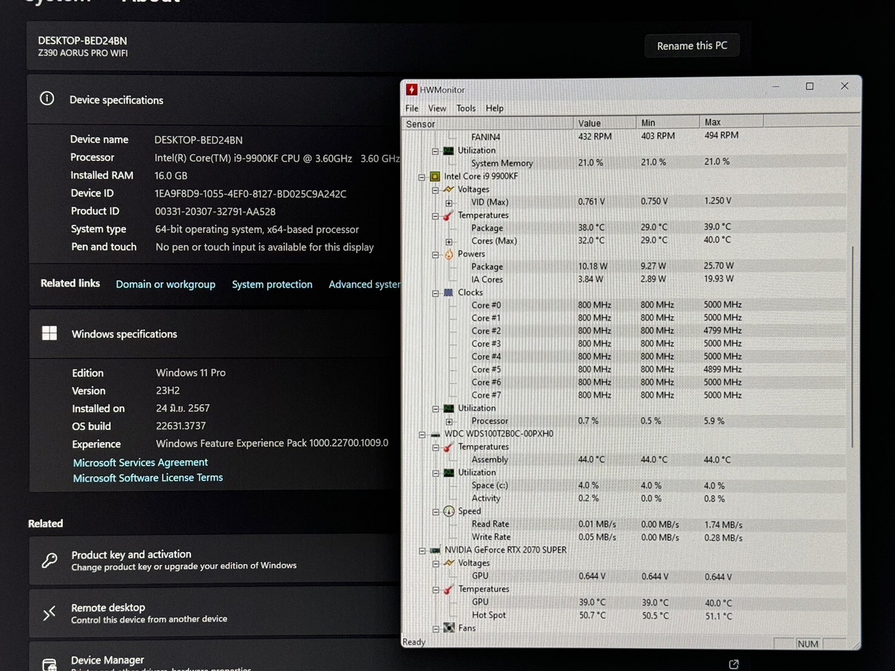The image size is (895, 671).
Task: Open the File menu in HWMonitor
Action: coord(412,108)
